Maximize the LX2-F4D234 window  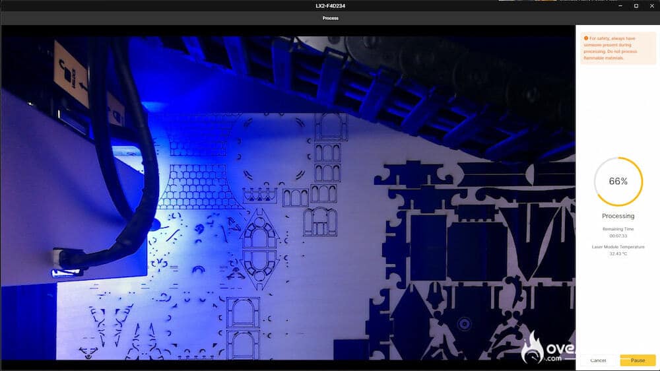click(x=636, y=6)
